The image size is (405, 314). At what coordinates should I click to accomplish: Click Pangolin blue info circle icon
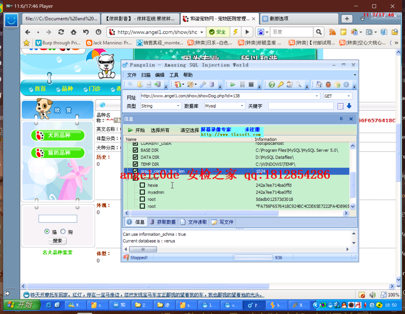346,85
